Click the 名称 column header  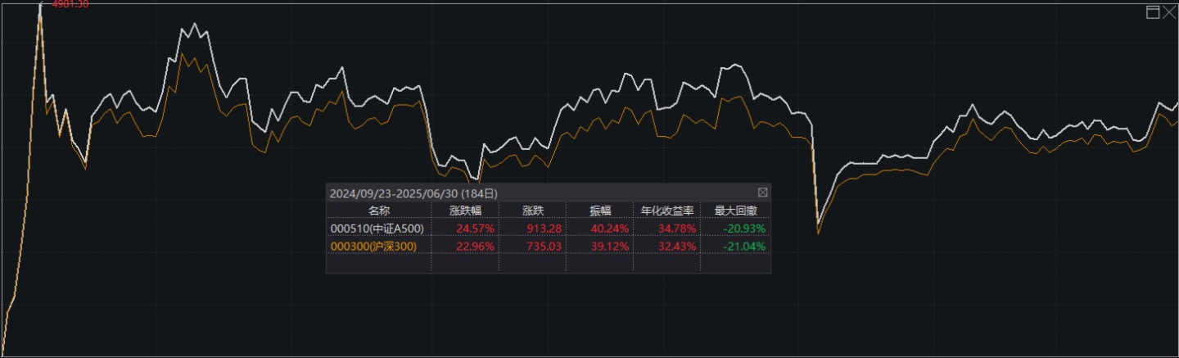point(379,211)
